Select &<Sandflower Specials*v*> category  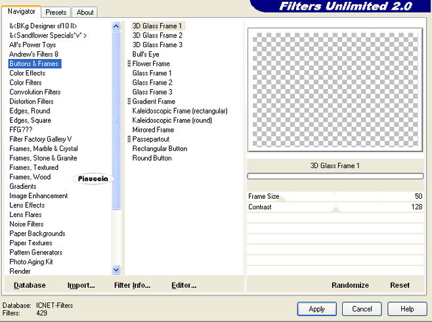48,35
